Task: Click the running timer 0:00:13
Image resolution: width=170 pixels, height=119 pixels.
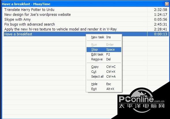Action: point(160,34)
